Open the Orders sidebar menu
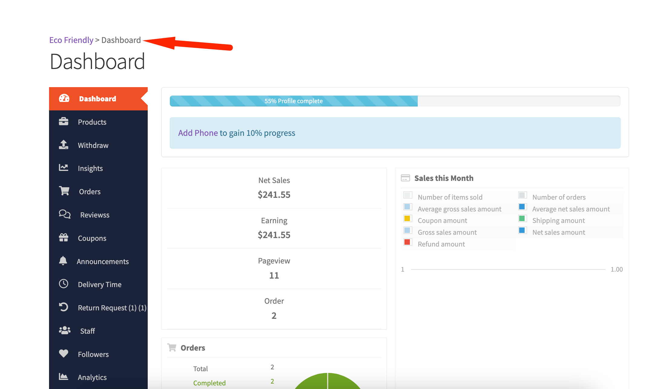The height and width of the screenshot is (389, 669). [98, 191]
